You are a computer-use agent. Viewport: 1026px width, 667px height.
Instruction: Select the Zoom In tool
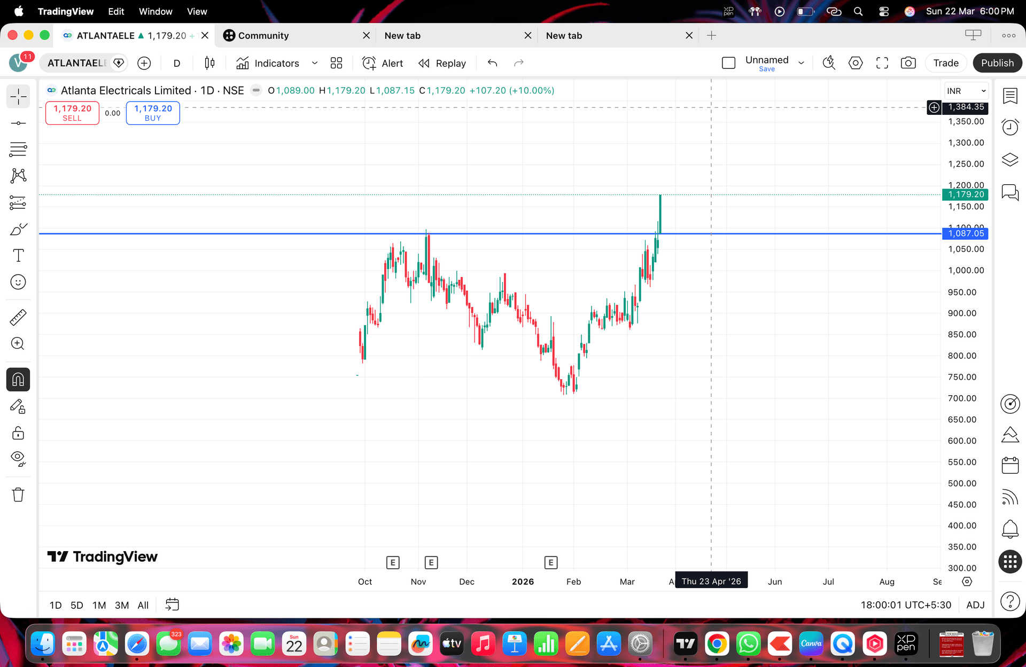pyautogui.click(x=18, y=343)
